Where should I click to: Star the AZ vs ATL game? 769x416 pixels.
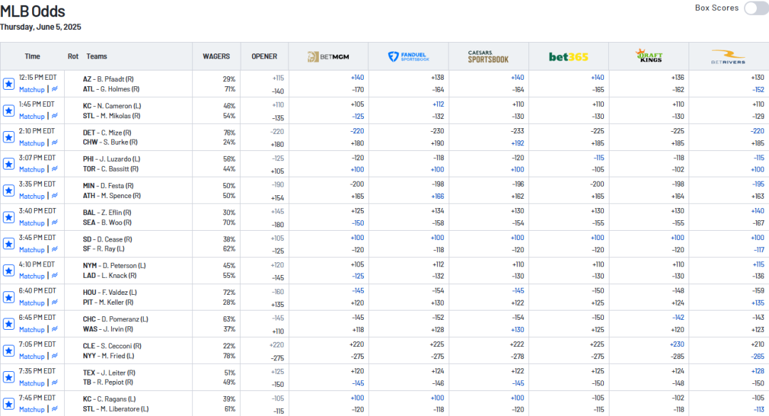(9, 84)
